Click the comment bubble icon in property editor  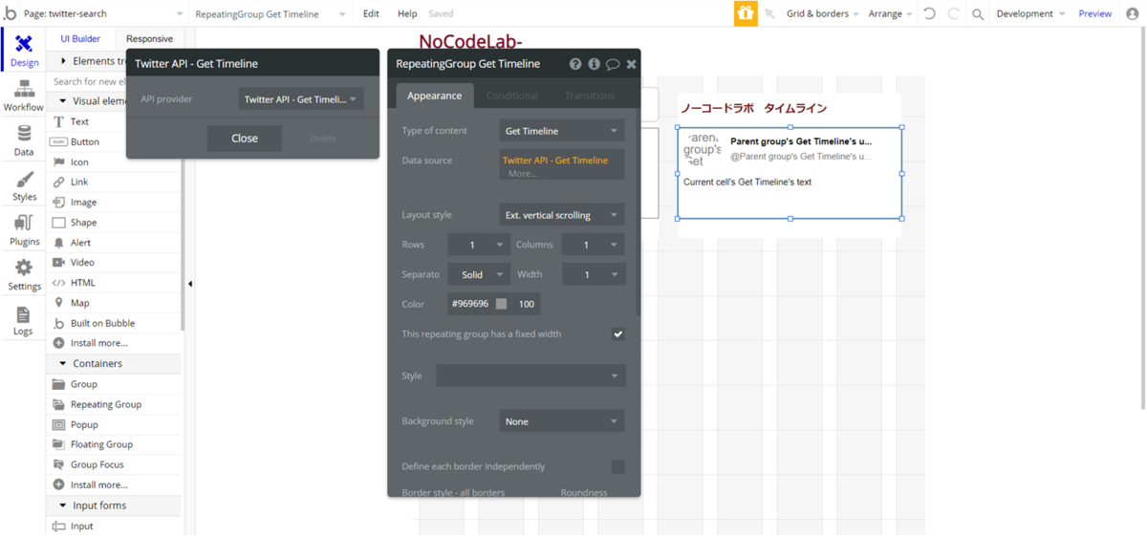(x=613, y=64)
